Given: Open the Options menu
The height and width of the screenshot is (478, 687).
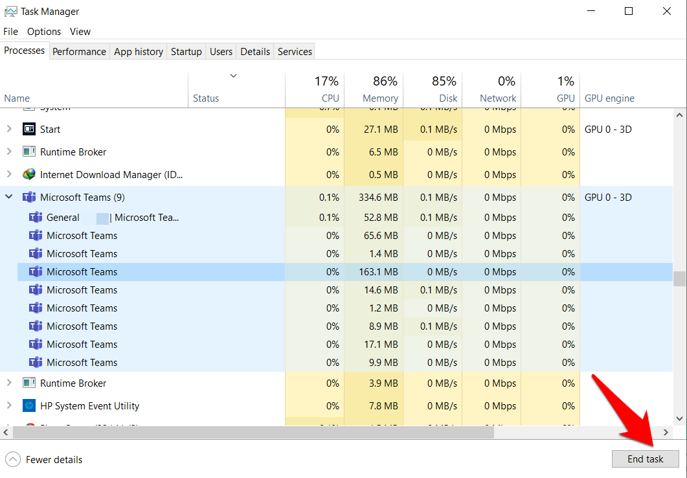Looking at the screenshot, I should 44,32.
